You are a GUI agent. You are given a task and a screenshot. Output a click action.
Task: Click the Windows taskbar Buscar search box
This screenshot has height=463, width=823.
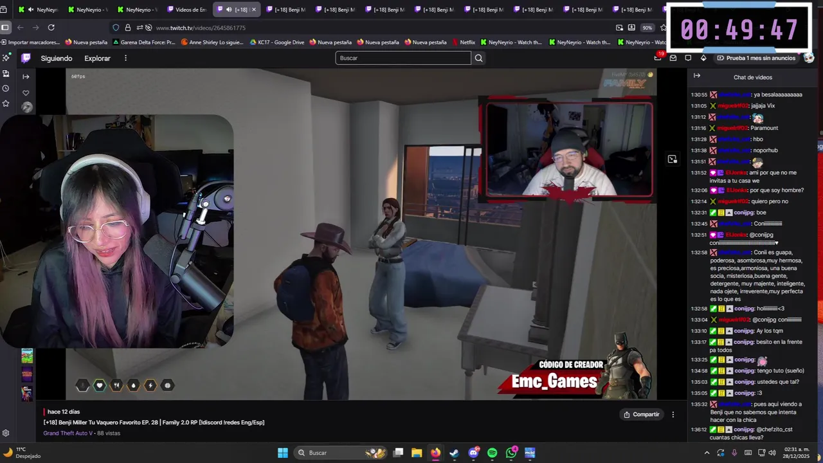tap(341, 453)
